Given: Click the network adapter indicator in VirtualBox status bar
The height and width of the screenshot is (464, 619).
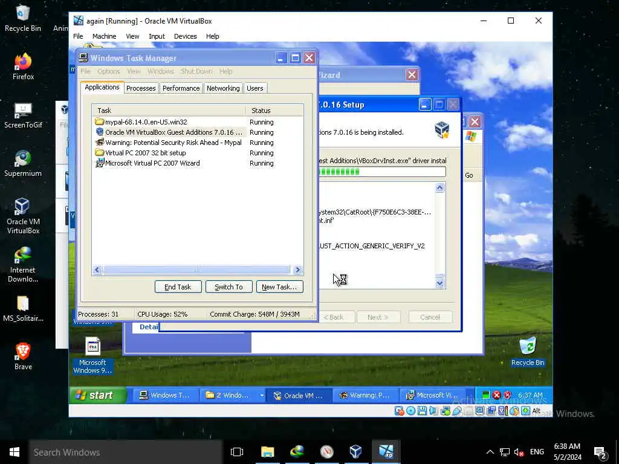Looking at the screenshot, I should [x=446, y=411].
